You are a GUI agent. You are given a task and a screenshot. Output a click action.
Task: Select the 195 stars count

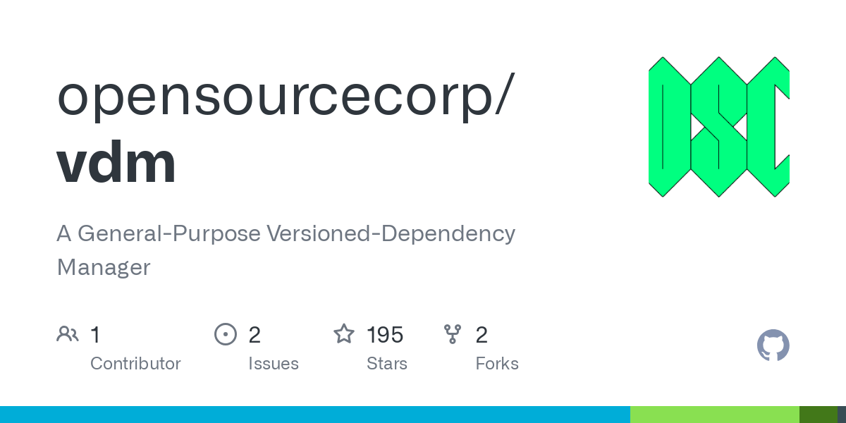[x=385, y=334]
